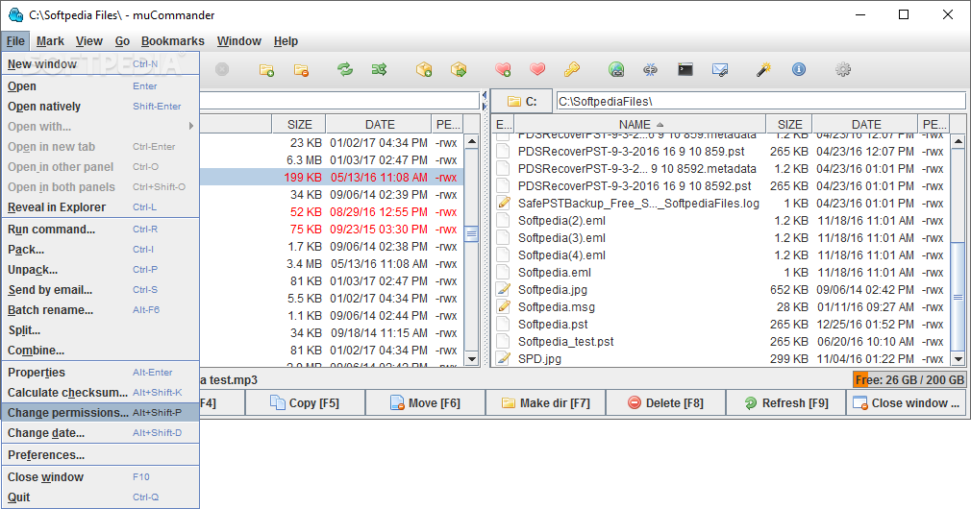Select the Softpedia.eml file row
Viewport: 971px width, 509px height.
(721, 272)
